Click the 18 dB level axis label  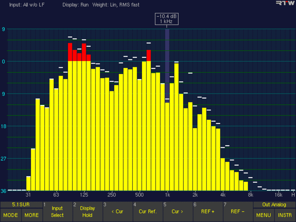pos(3,126)
